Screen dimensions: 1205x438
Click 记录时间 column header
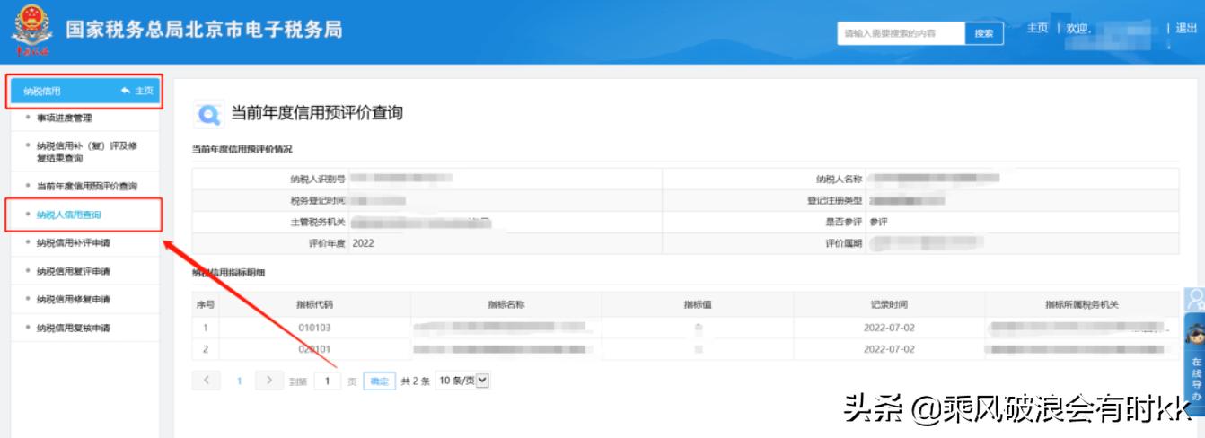tap(889, 305)
